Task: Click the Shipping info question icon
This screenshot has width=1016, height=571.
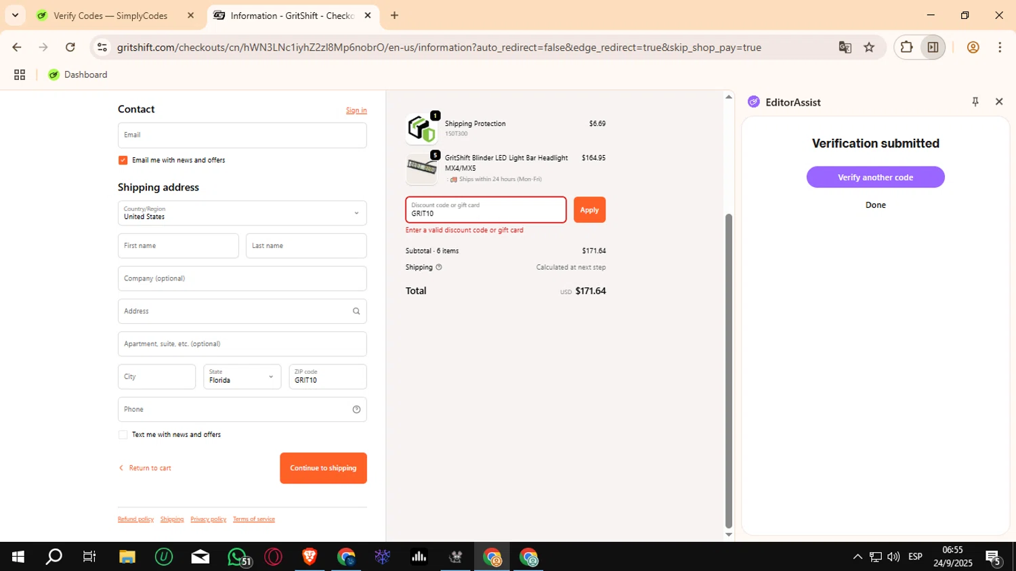Action: pos(439,267)
